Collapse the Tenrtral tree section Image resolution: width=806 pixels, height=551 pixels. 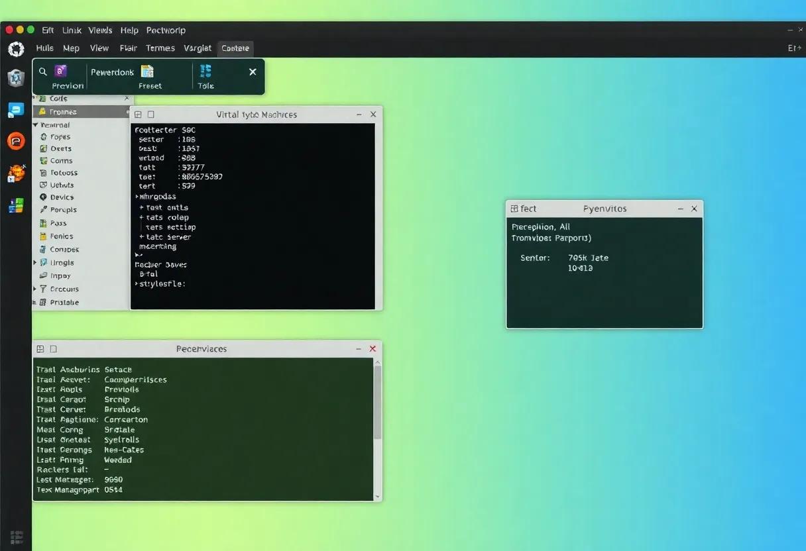(x=35, y=125)
